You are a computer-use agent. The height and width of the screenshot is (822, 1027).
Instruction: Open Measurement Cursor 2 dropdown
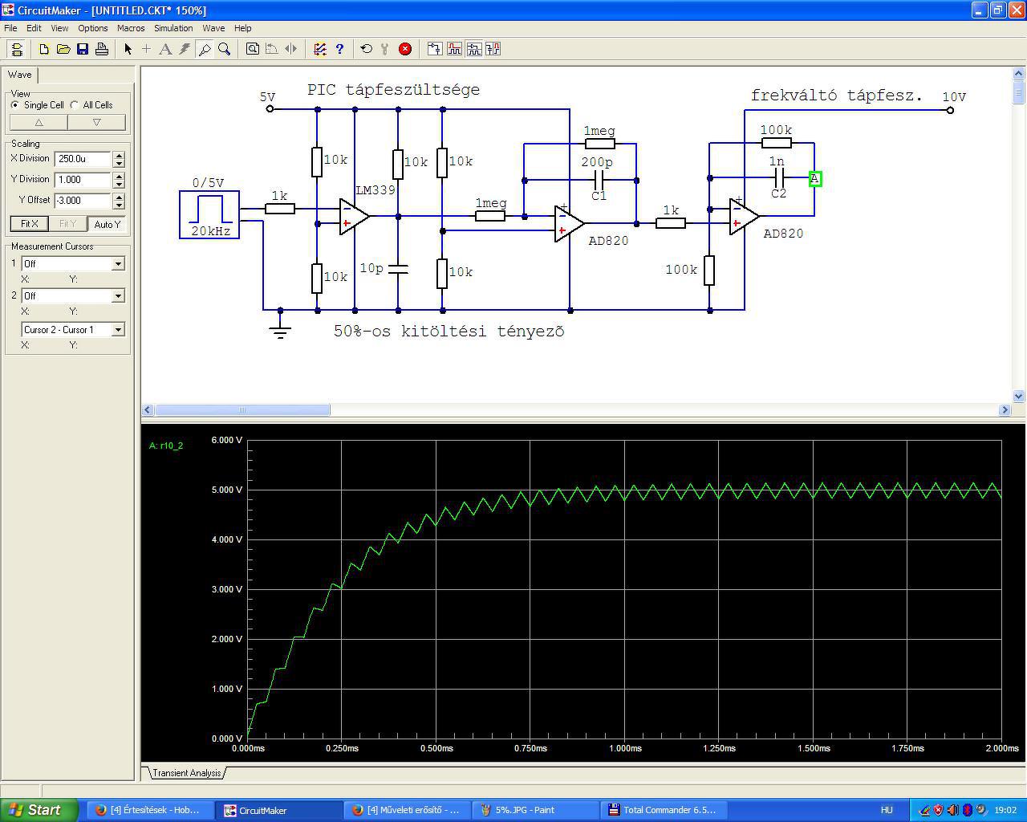click(x=118, y=295)
